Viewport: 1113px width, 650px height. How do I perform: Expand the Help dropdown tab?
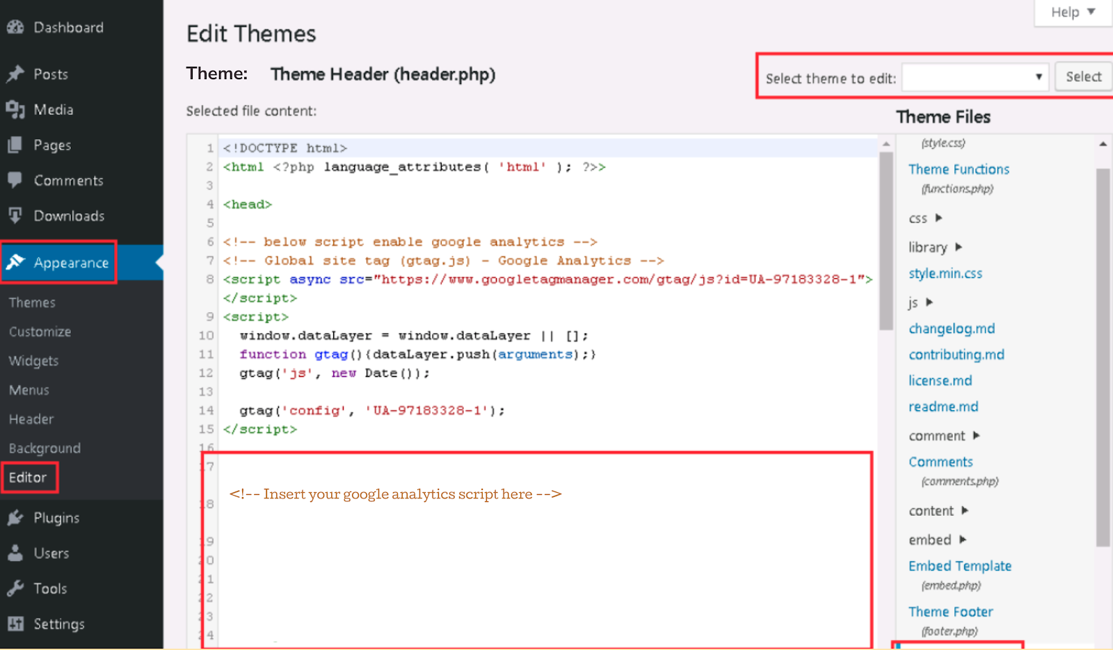[x=1073, y=13]
